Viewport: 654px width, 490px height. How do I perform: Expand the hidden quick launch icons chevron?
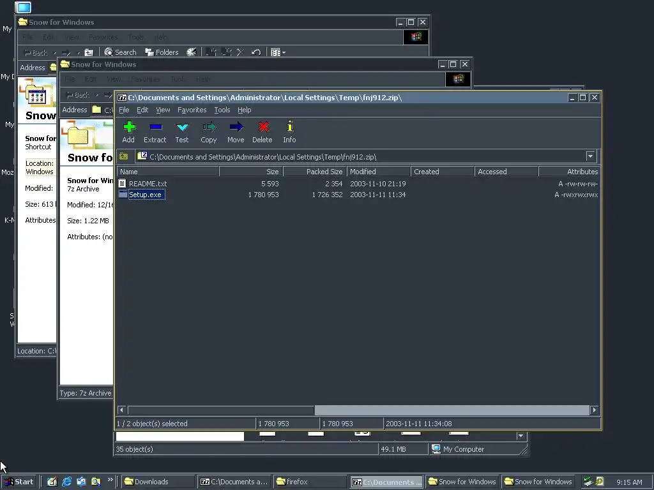[110, 480]
